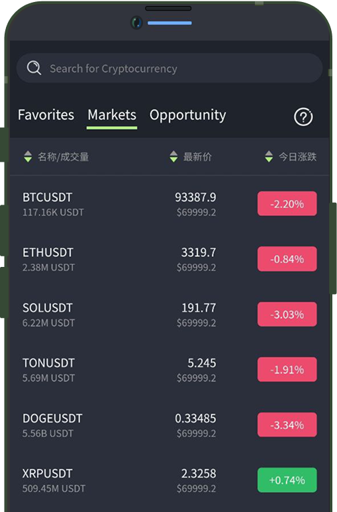Toggle BTCUSDT -2.20% change badge
The image size is (337, 512).
(x=287, y=204)
